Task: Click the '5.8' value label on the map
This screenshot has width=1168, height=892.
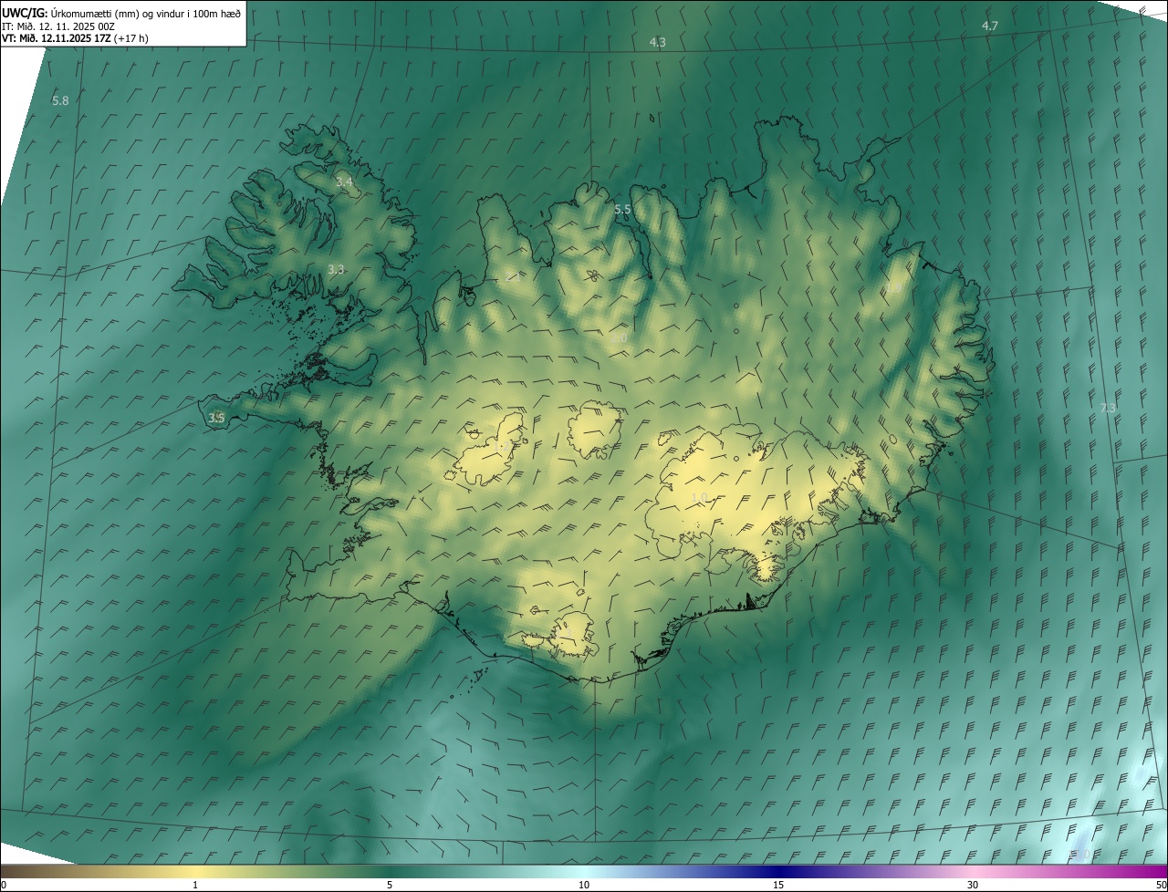Action: 60,100
